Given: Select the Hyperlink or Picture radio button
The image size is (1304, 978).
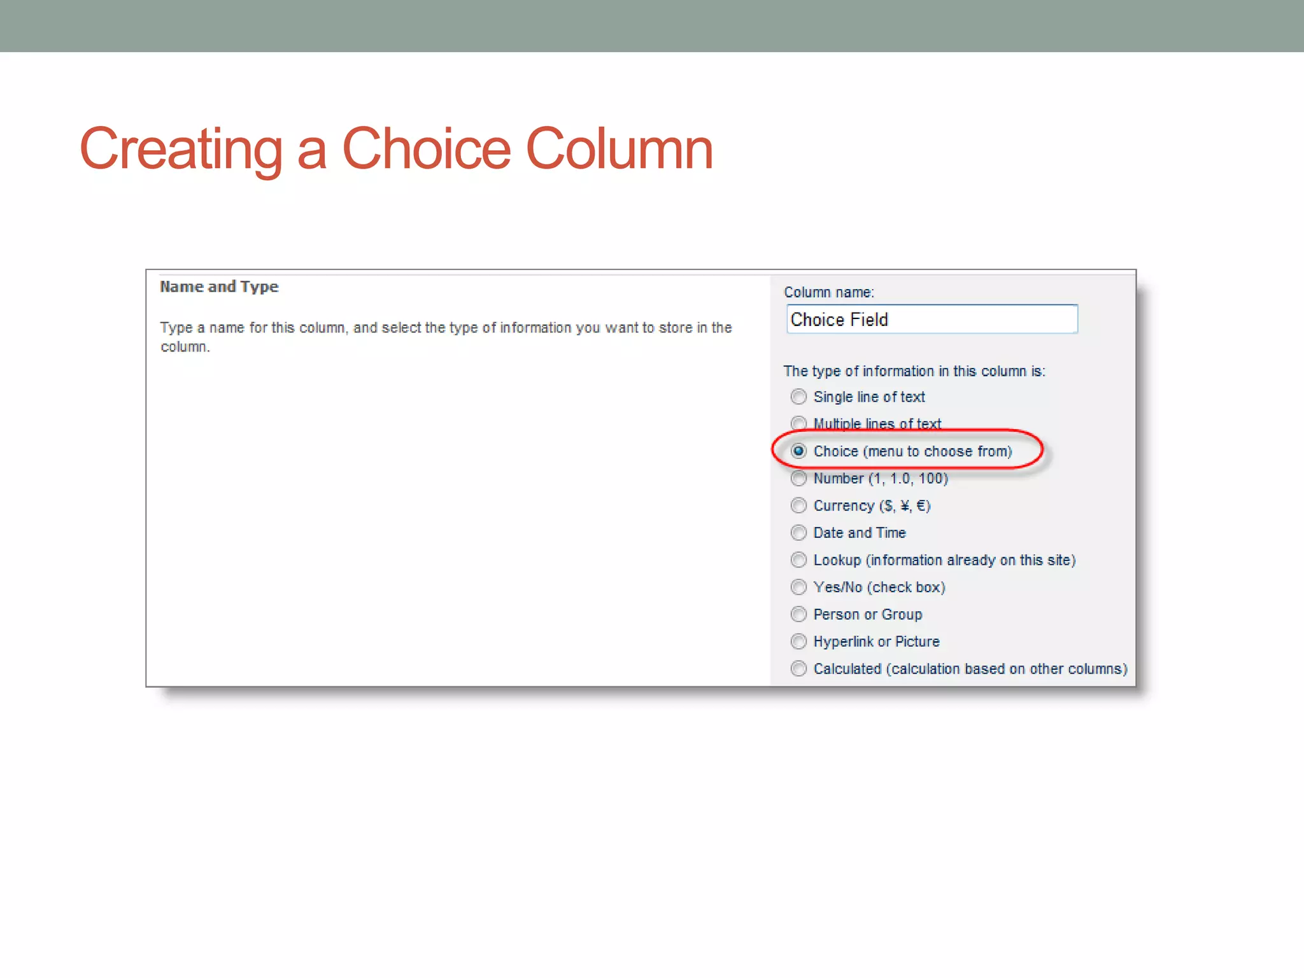Looking at the screenshot, I should [798, 641].
